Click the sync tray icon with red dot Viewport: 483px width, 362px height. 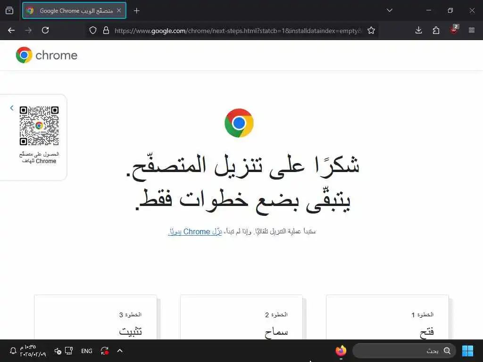[105, 351]
